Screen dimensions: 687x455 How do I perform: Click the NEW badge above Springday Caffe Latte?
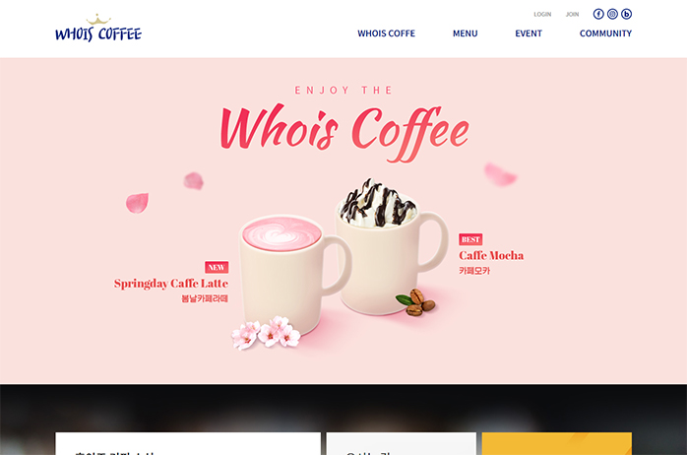tap(217, 267)
